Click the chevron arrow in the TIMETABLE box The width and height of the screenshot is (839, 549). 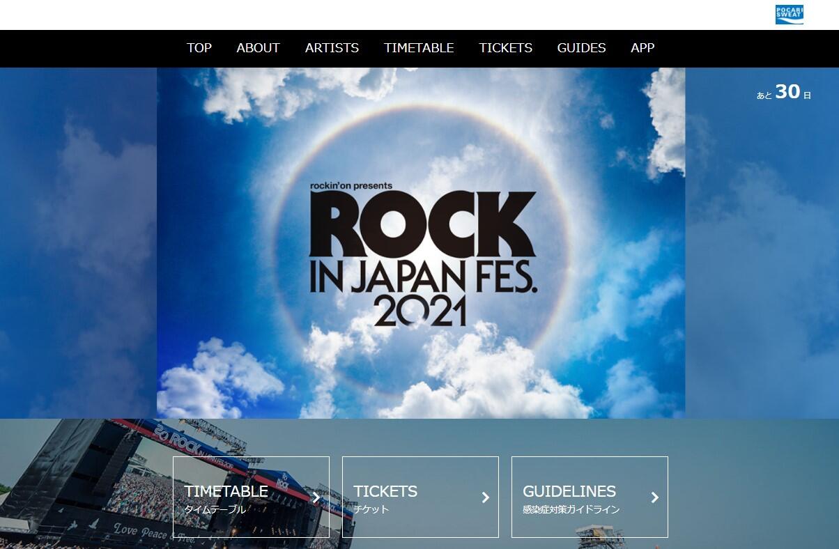point(316,497)
